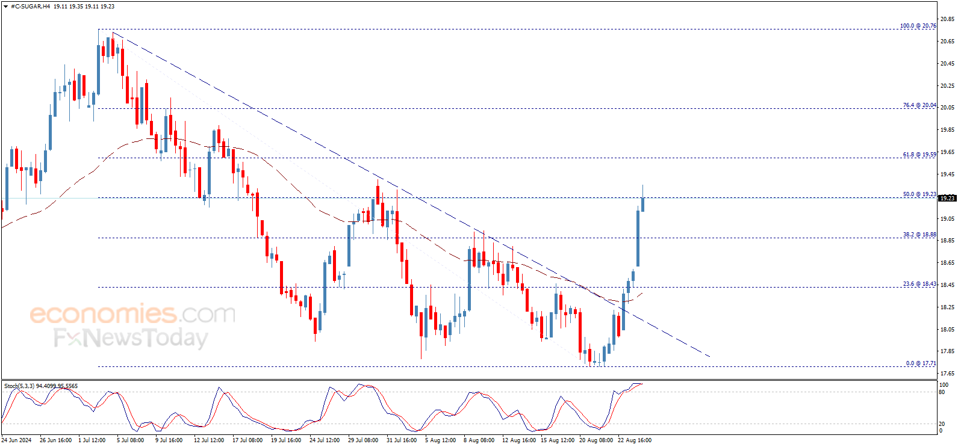Click the 20.85 price scale value
The width and height of the screenshot is (961, 447).
[x=947, y=19]
